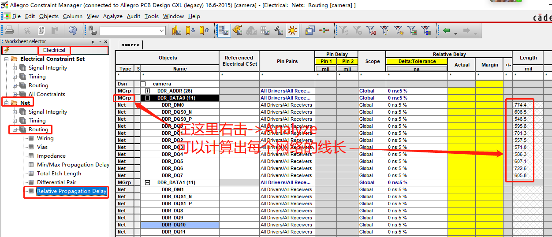Go to previous bookmark icon
552x237 pixels.
tap(204, 30)
